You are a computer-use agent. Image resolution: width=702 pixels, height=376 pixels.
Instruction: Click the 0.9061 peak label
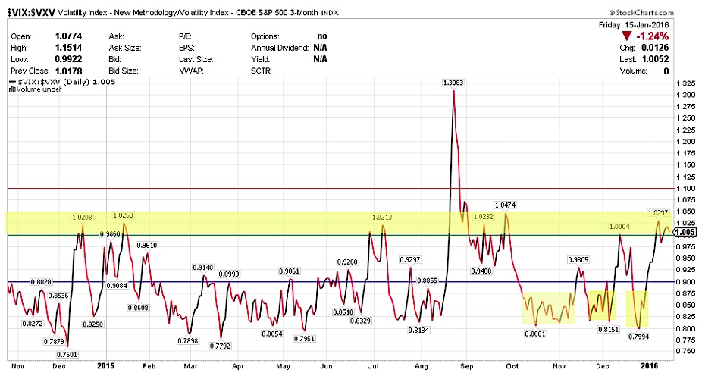[x=290, y=271]
